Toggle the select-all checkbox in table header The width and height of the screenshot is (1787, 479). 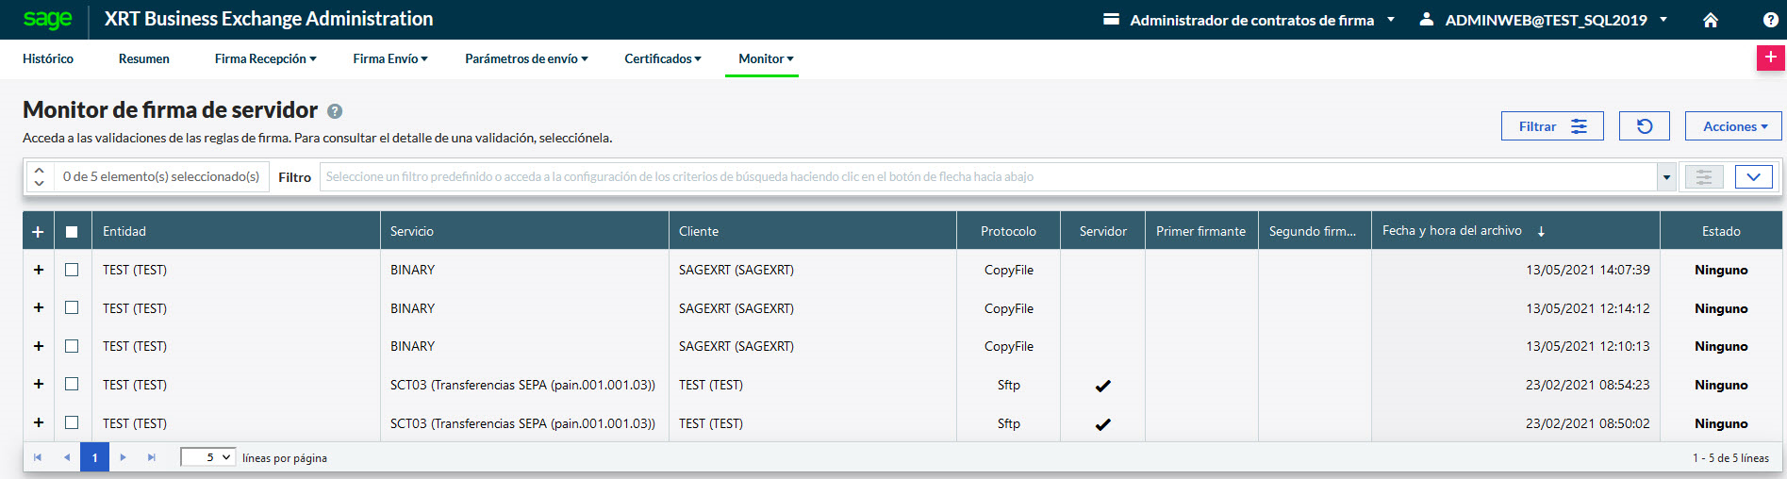click(72, 232)
